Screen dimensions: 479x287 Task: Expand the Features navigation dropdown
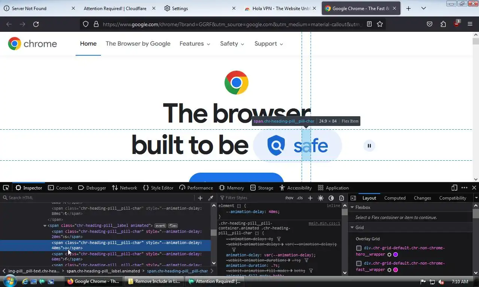(195, 44)
